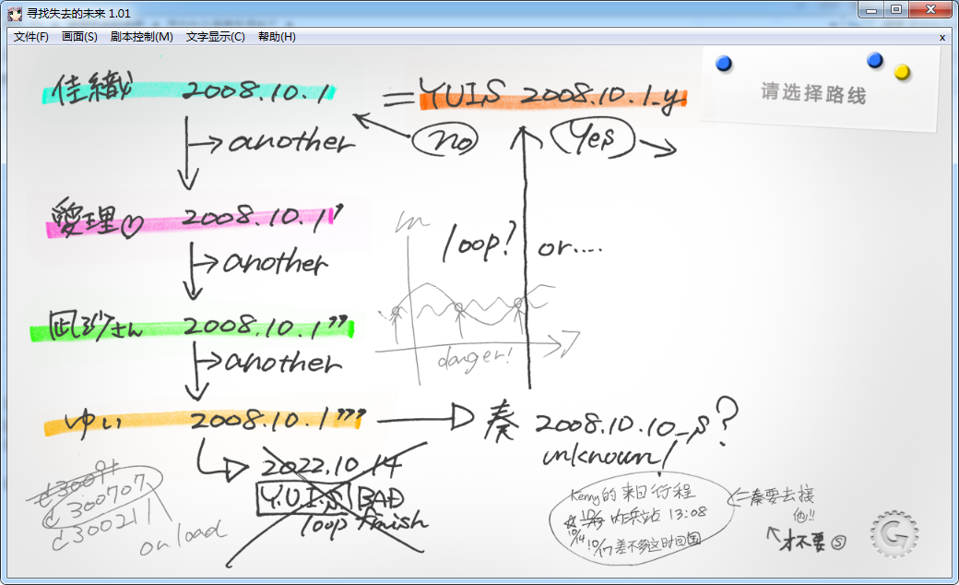Click the or.... handwritten text
Screen dimensions: 959x585
point(570,248)
